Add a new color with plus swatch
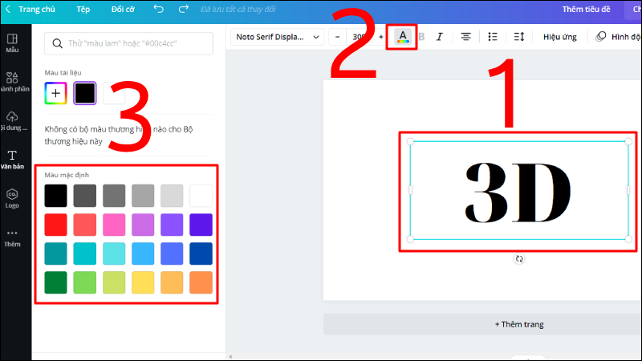The image size is (642, 361). (x=55, y=93)
